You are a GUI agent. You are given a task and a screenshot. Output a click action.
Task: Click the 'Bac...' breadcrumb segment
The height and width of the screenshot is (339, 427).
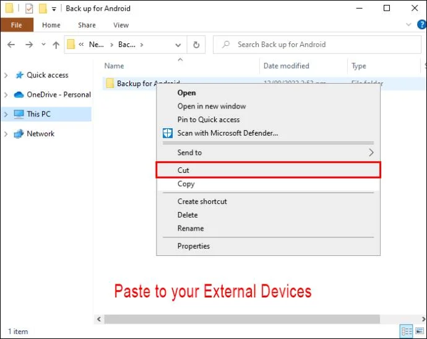127,45
